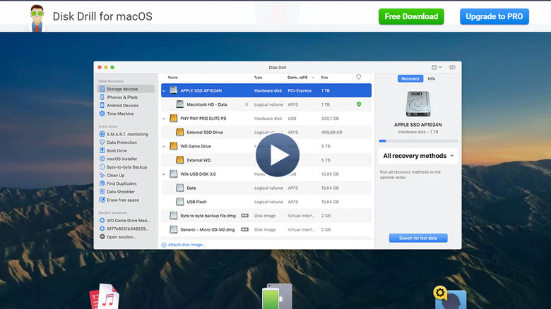Collapse the APPLE SSD AP1024N disk row
The width and height of the screenshot is (551, 309).
tap(165, 90)
